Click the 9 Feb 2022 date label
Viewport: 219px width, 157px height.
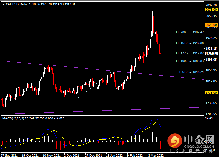[x=135, y=155]
